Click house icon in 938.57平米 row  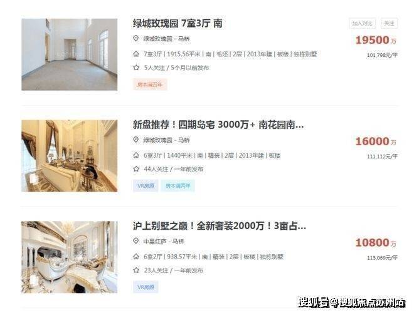(135, 257)
